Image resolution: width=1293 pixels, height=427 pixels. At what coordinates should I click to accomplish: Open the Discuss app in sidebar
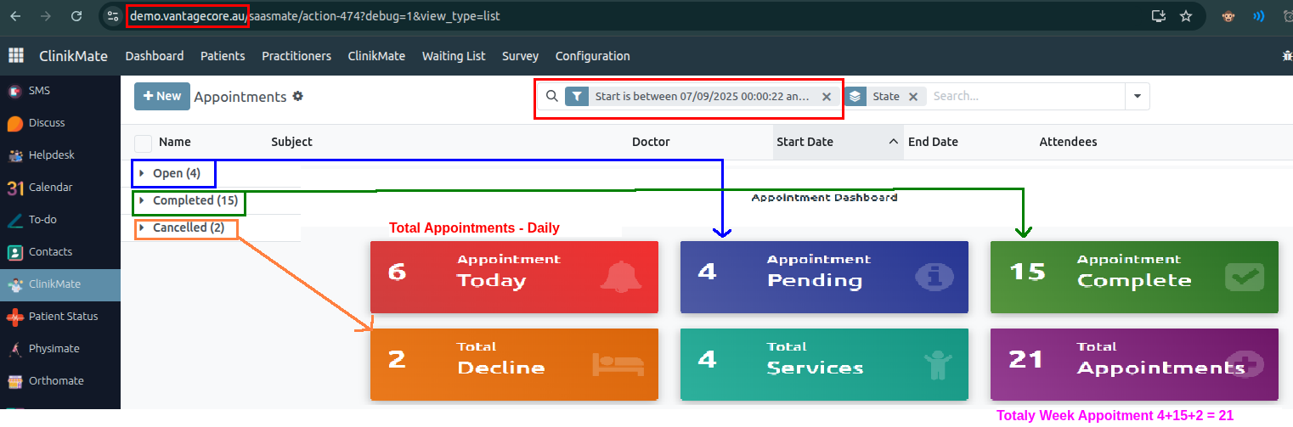click(x=15, y=123)
